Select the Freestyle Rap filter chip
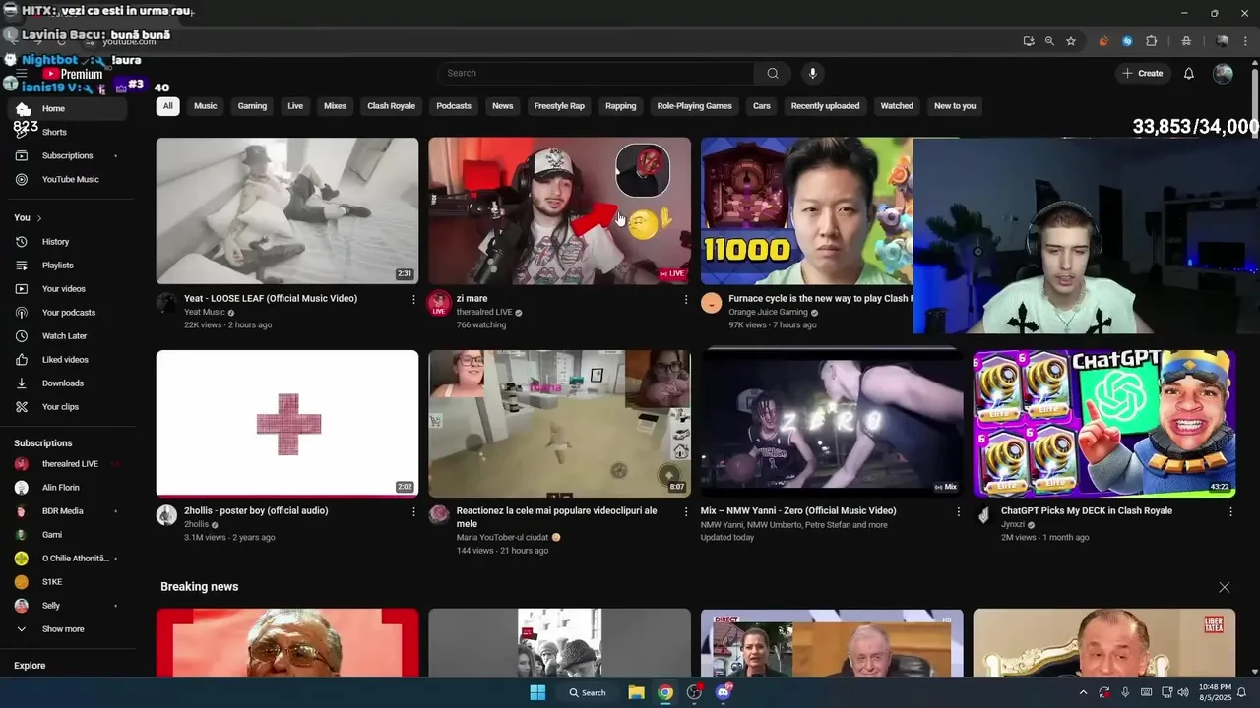This screenshot has height=708, width=1260. (559, 106)
